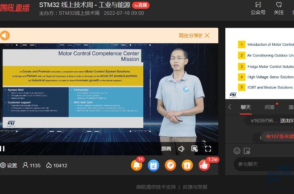
Task: Mute the video with speaker icon
Action: point(181,149)
